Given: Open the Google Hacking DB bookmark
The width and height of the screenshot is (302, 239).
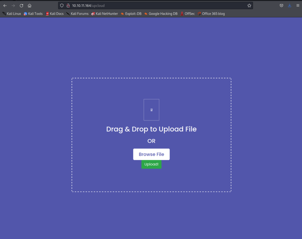Looking at the screenshot, I should click(161, 14).
